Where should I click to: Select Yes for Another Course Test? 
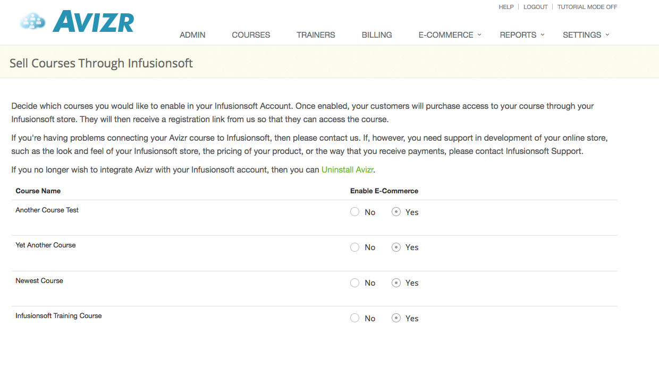coord(396,212)
